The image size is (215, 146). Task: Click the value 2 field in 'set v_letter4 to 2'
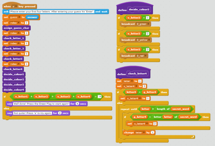pyautogui.click(x=155, y=124)
